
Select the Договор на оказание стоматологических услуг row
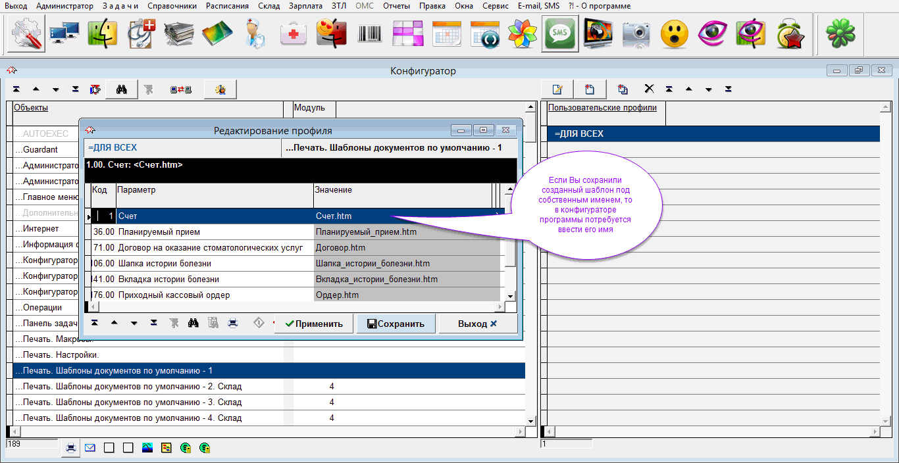click(x=210, y=248)
